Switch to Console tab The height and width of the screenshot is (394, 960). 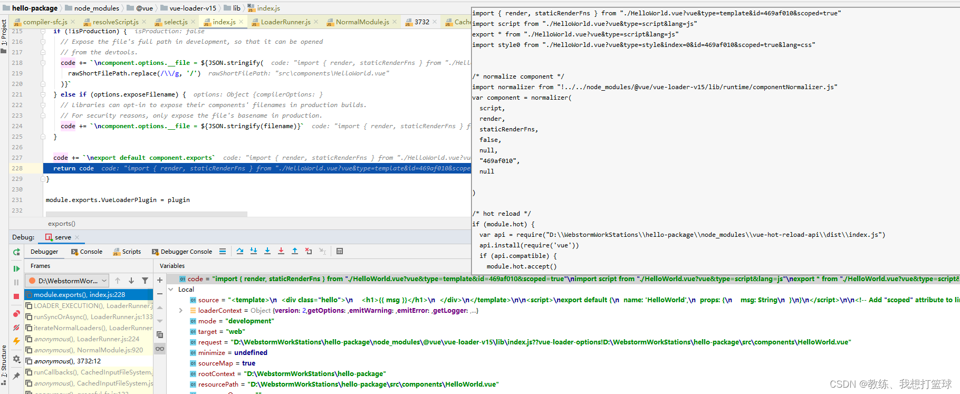[x=87, y=252]
